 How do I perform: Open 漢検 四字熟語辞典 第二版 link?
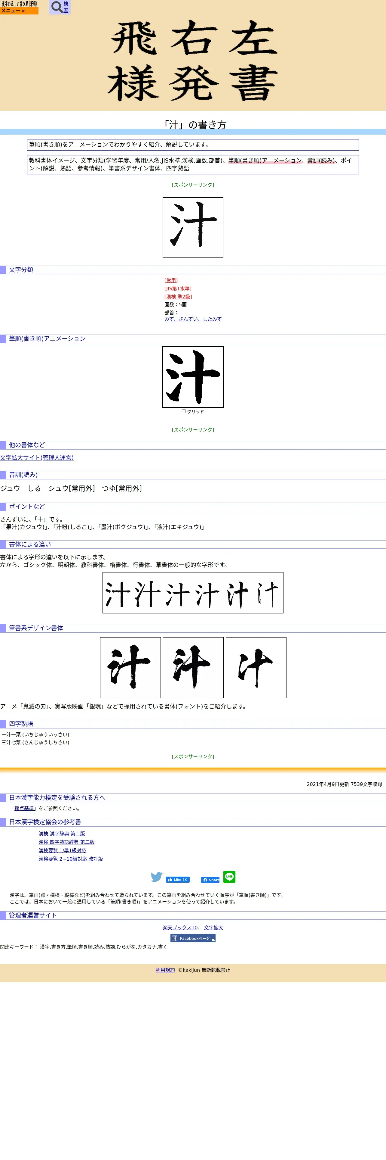point(66,842)
